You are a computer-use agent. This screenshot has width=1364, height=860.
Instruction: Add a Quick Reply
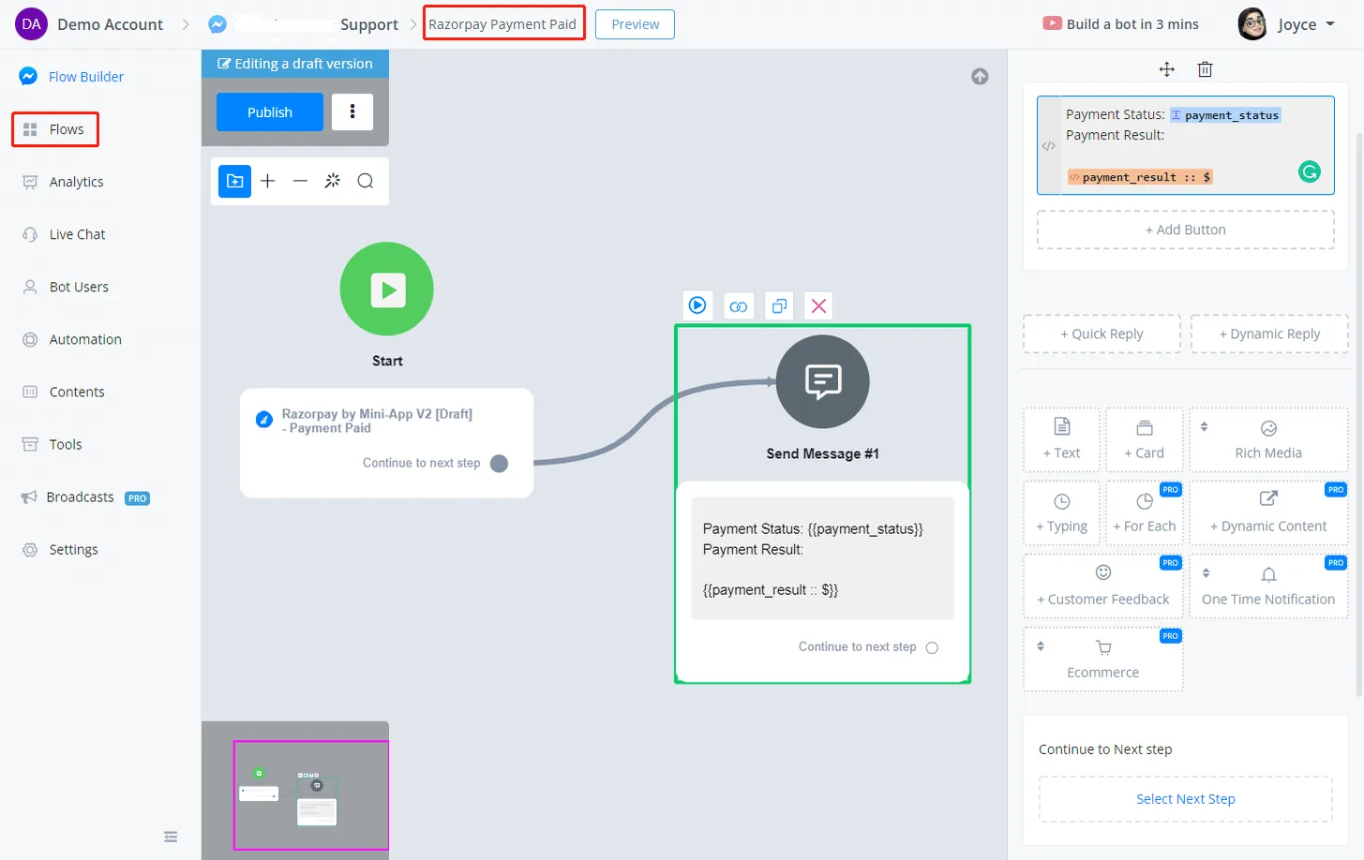tap(1102, 334)
